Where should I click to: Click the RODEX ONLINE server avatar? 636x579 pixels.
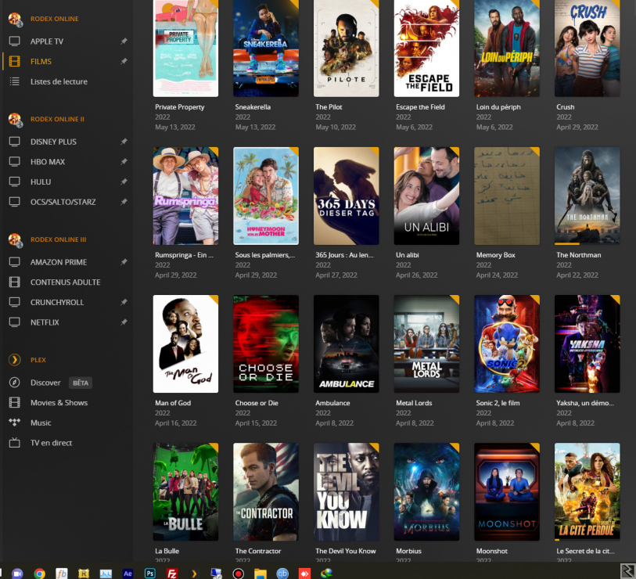tap(14, 19)
